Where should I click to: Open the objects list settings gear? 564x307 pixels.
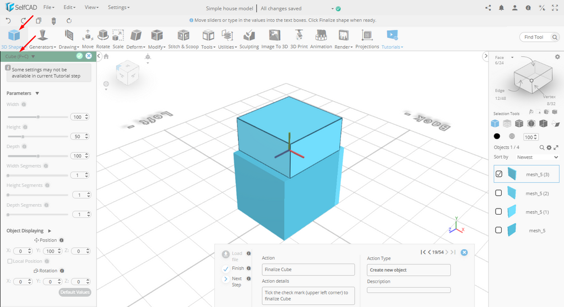549,147
